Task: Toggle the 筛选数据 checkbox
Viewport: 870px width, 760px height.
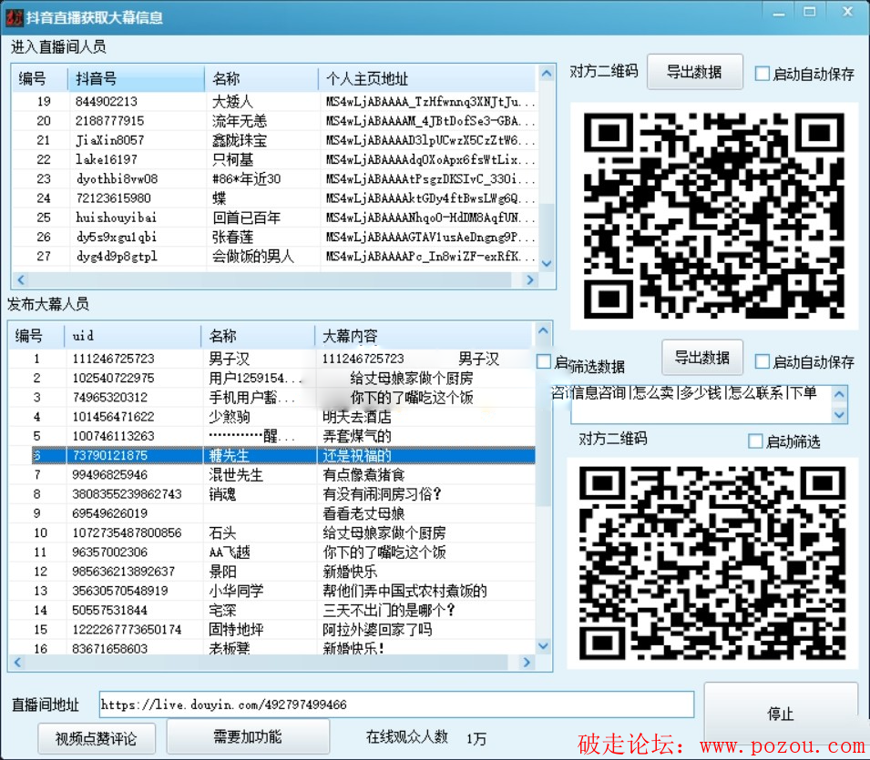Action: [x=544, y=362]
